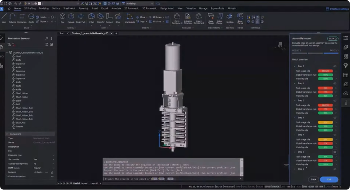Click the Insert Component tool
Image resolution: width=350 pixels, height=190 pixels.
click(x=199, y=18)
